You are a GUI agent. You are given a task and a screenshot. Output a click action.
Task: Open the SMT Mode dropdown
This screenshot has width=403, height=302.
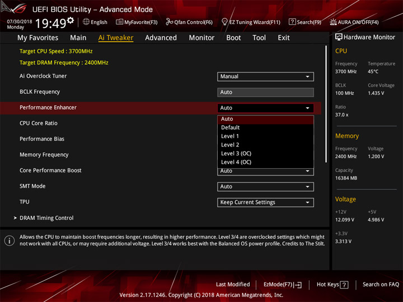coord(265,187)
